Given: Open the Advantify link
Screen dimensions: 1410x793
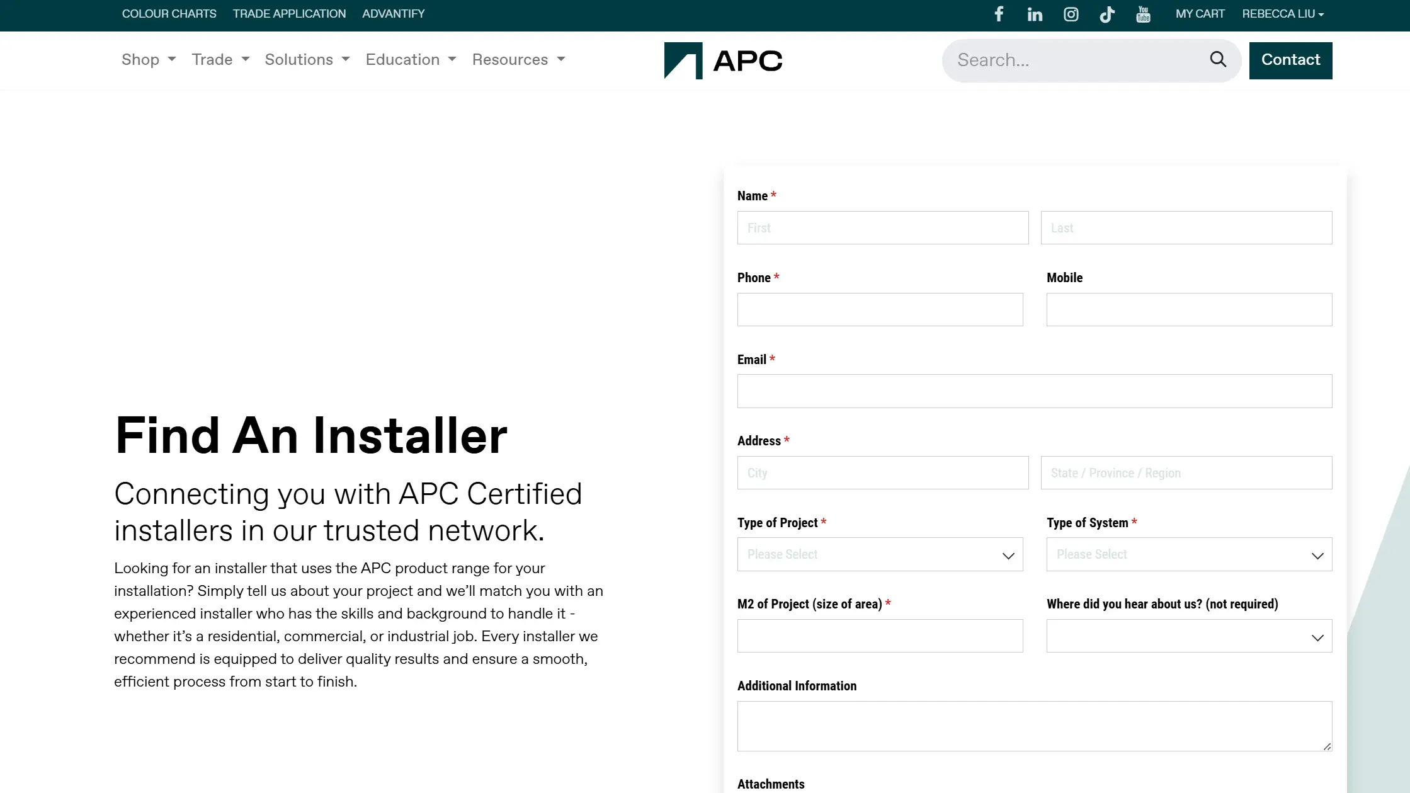Looking at the screenshot, I should (393, 14).
